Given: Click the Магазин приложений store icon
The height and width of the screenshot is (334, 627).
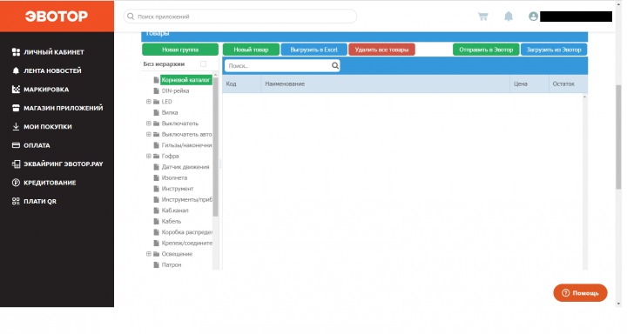Looking at the screenshot, I should [x=16, y=108].
